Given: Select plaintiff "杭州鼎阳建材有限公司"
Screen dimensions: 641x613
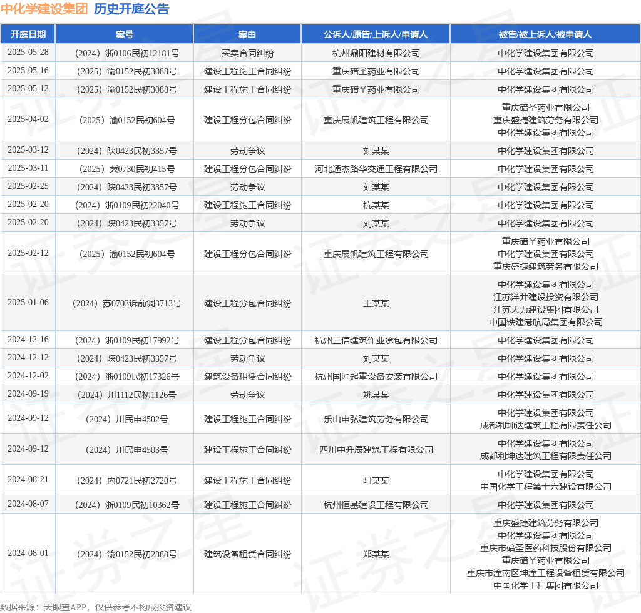Looking at the screenshot, I should [376, 53].
